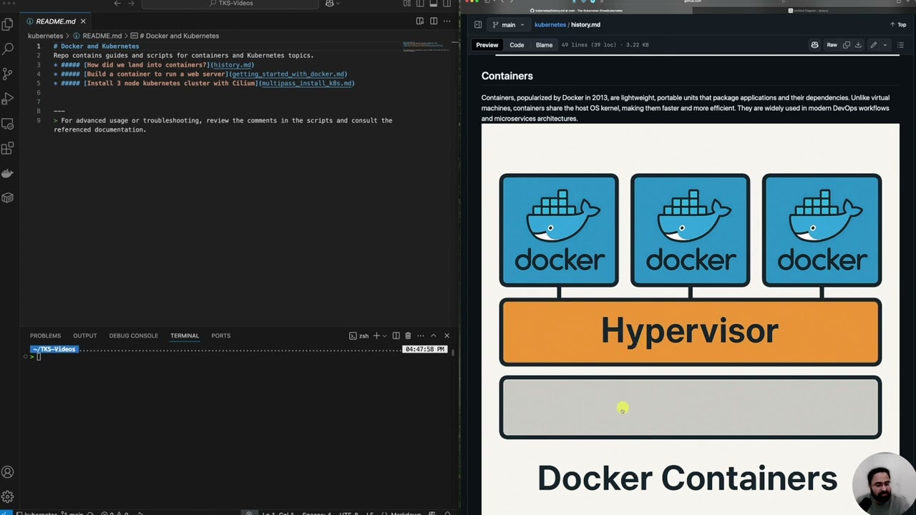The image size is (916, 515).
Task: Close the terminal panel
Action: coord(447,335)
